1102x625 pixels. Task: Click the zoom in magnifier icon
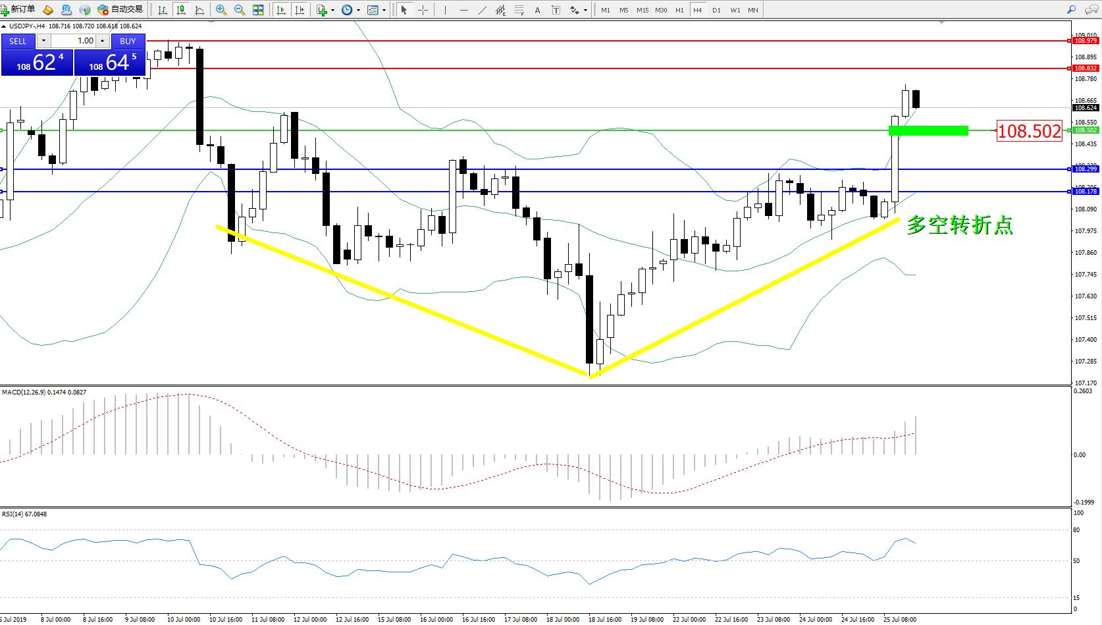click(x=221, y=10)
